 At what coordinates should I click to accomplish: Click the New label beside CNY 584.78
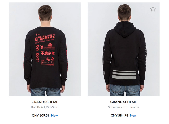(133, 115)
